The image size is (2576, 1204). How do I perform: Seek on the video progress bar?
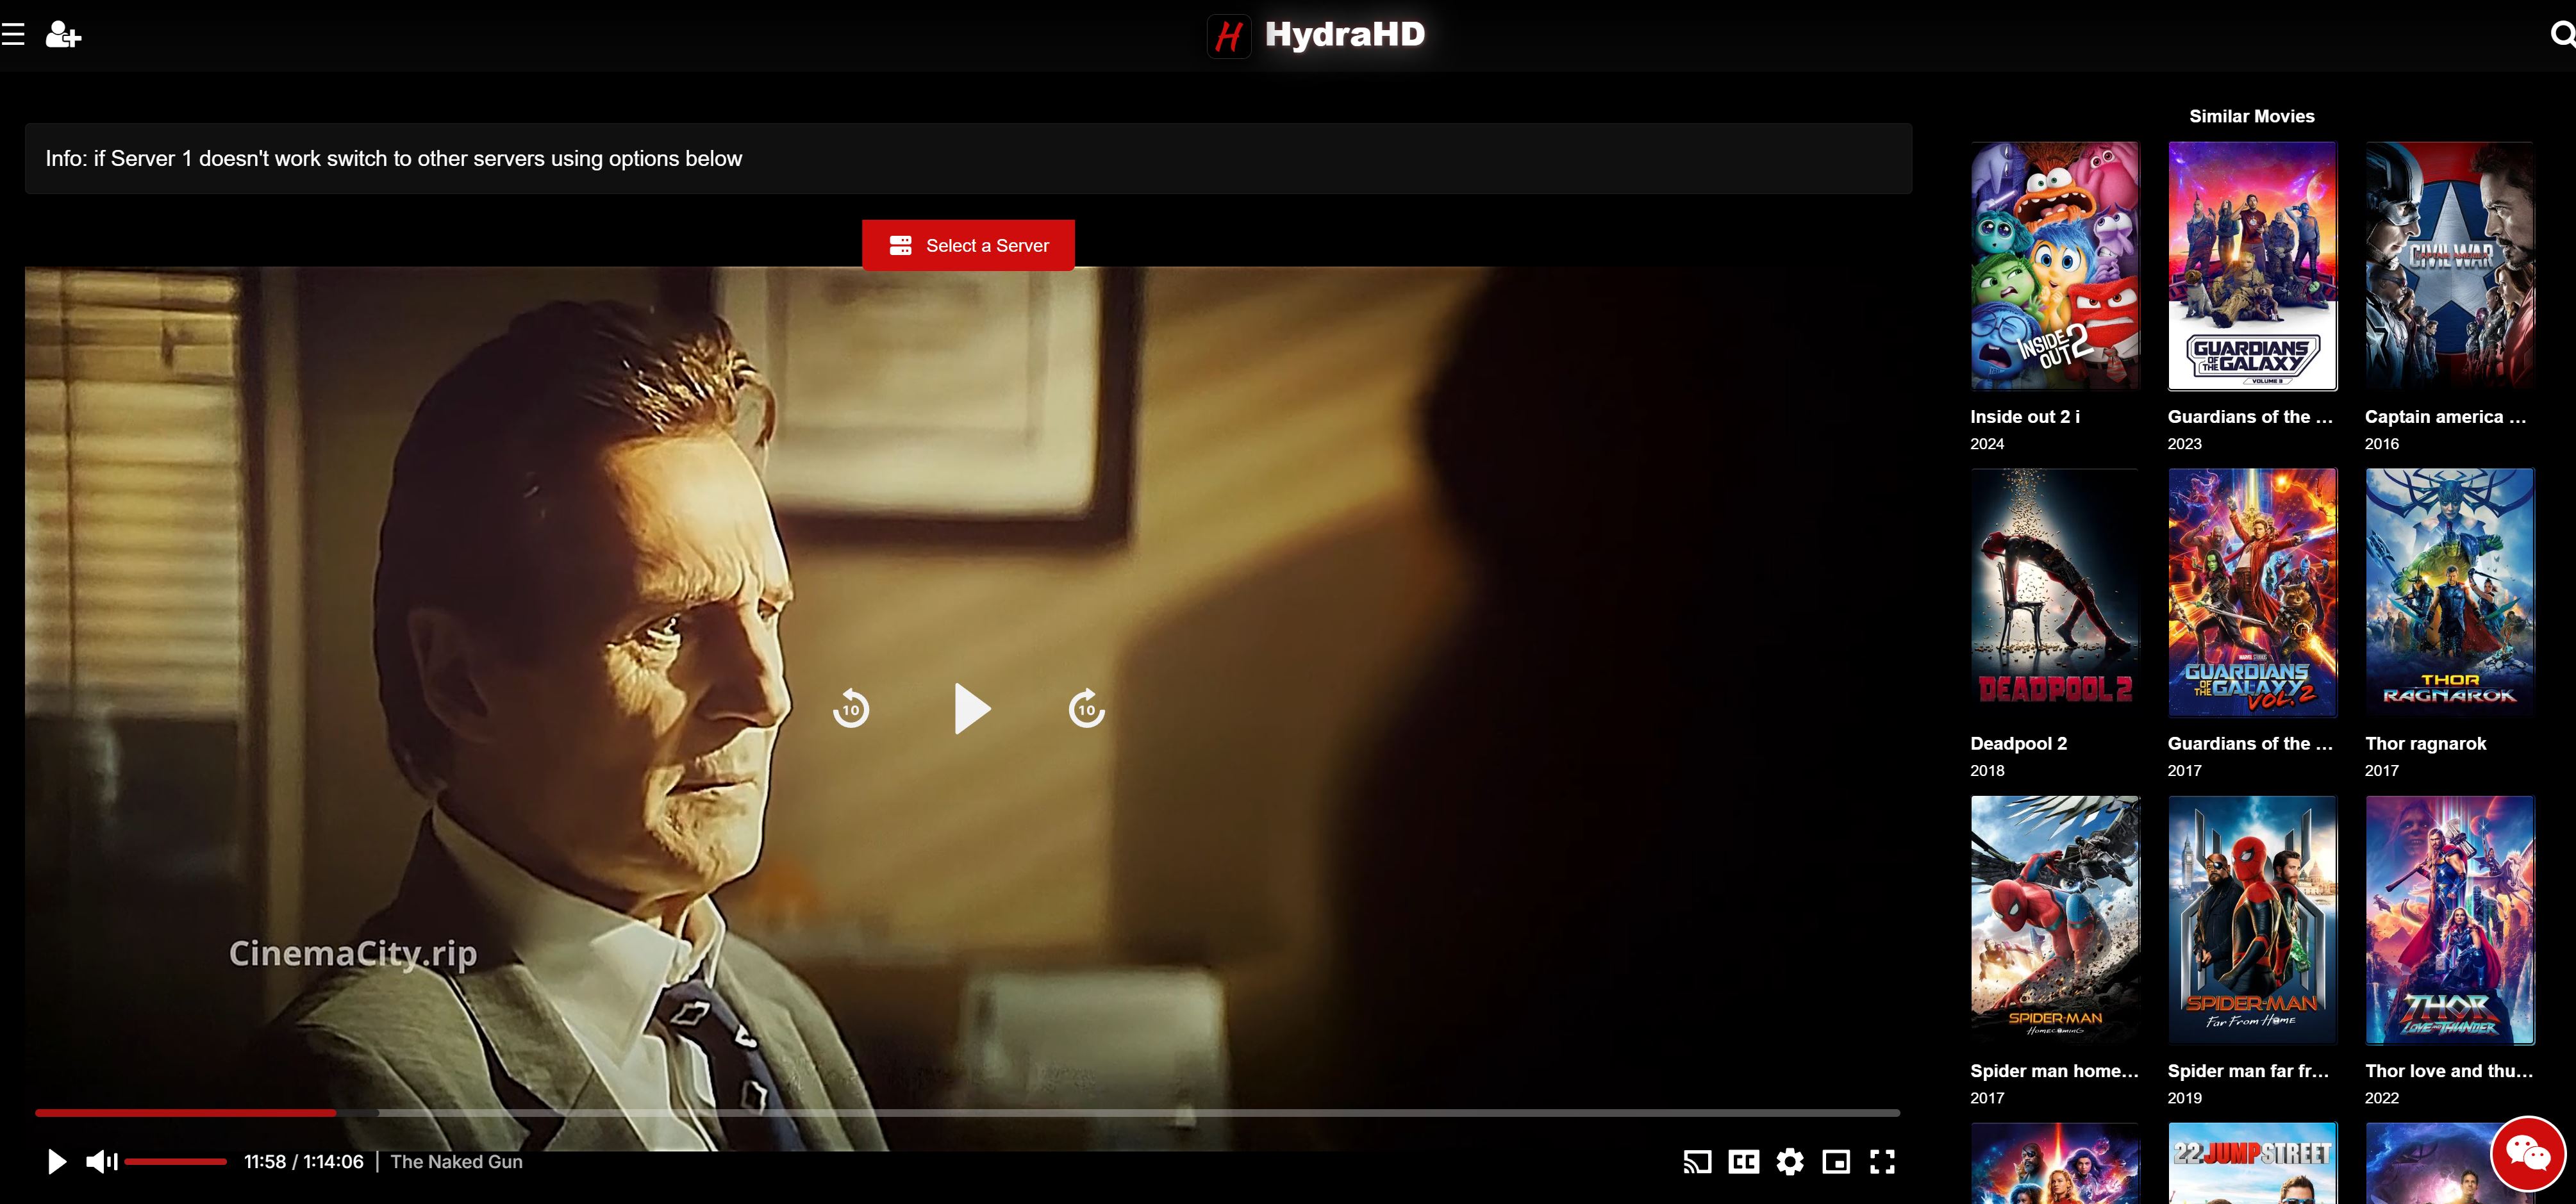point(967,1112)
